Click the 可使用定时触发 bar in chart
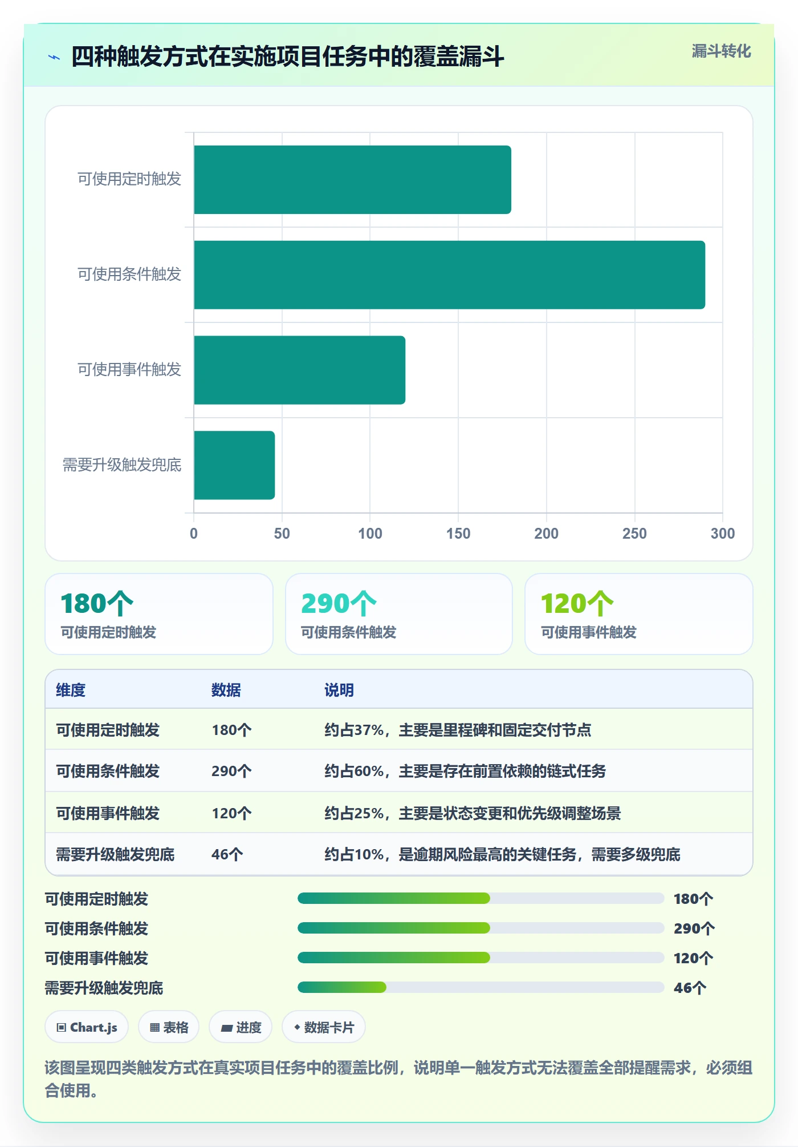 (x=352, y=180)
